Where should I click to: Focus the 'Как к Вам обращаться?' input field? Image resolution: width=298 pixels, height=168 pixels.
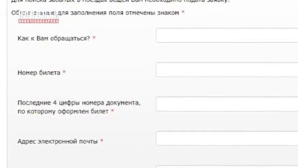click(x=227, y=35)
